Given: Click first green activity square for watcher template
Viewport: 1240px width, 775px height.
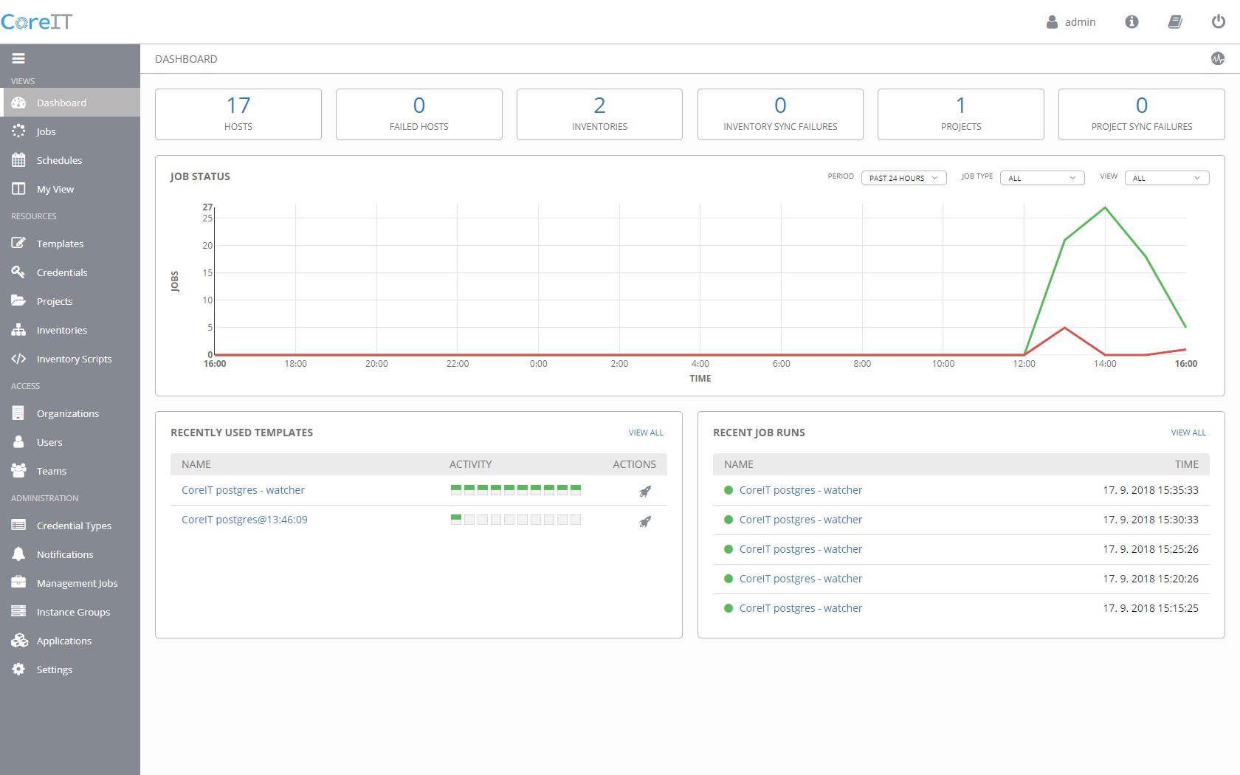Looking at the screenshot, I should (456, 489).
